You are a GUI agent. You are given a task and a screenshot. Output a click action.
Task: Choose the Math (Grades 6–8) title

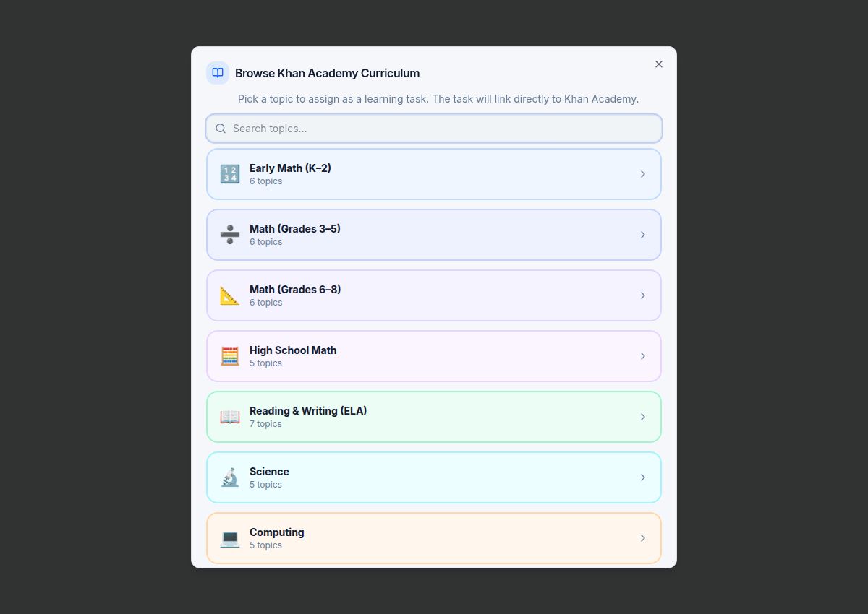point(295,290)
